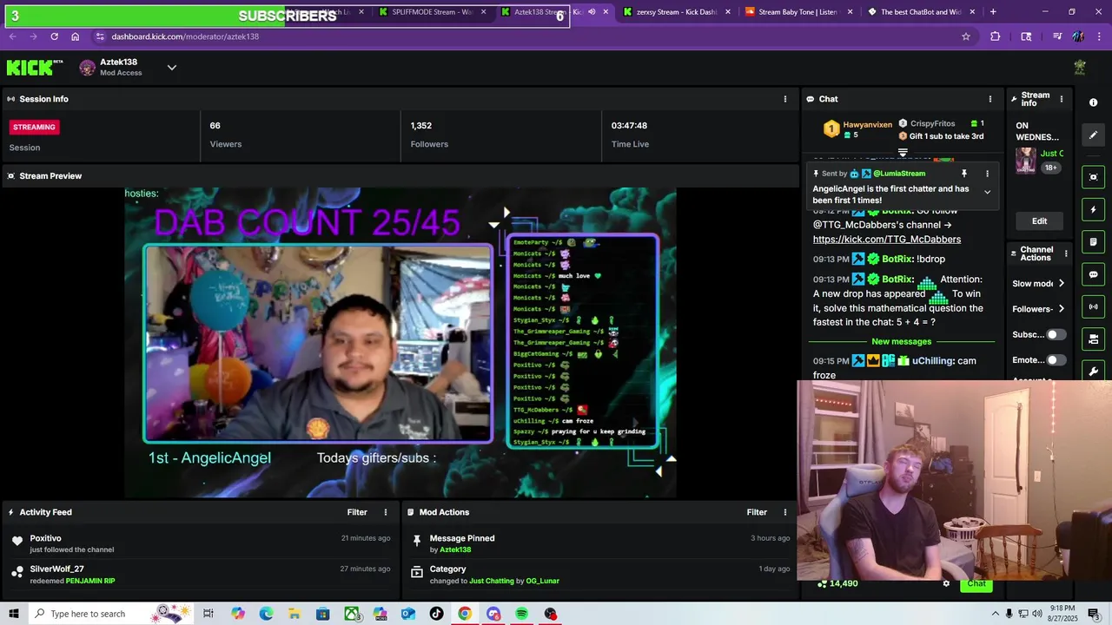Click the @LumiaStream sender name
The width and height of the screenshot is (1112, 625).
898,174
